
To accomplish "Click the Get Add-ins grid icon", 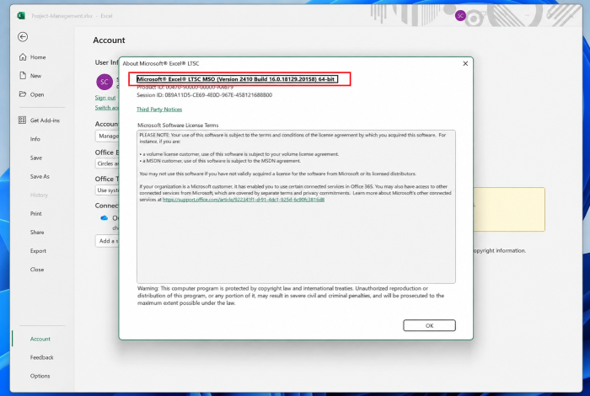I will (x=22, y=120).
